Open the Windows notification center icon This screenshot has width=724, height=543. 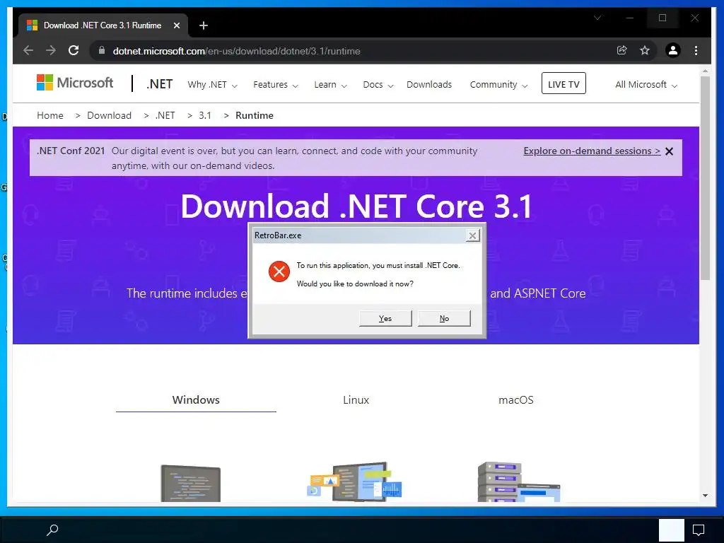pos(698,530)
